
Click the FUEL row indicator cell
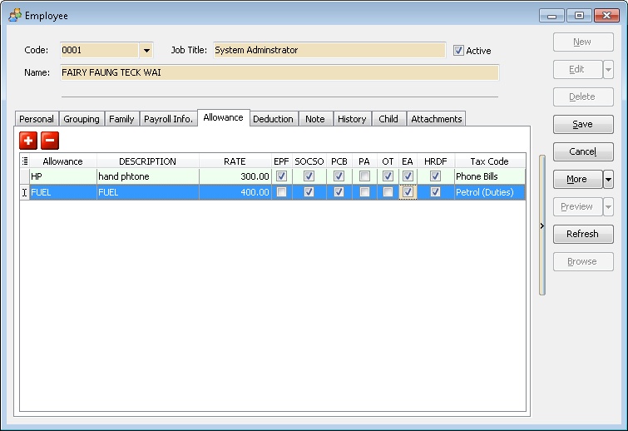[24, 192]
